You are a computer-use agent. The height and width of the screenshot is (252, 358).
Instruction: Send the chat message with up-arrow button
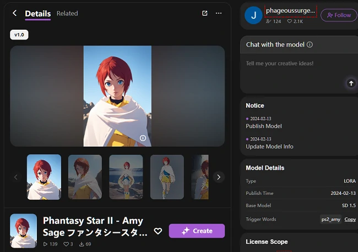click(351, 83)
